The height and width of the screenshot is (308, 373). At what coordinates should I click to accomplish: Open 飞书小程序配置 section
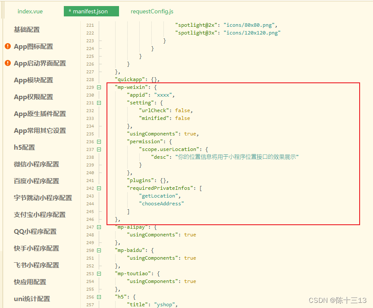pos(36,265)
